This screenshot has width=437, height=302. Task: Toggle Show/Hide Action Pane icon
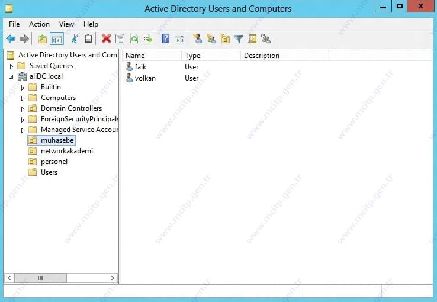[179, 38]
